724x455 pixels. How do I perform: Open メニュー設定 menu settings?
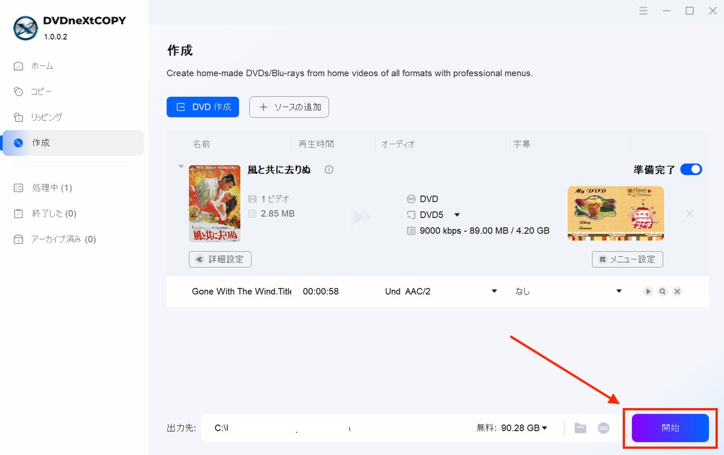click(x=627, y=259)
